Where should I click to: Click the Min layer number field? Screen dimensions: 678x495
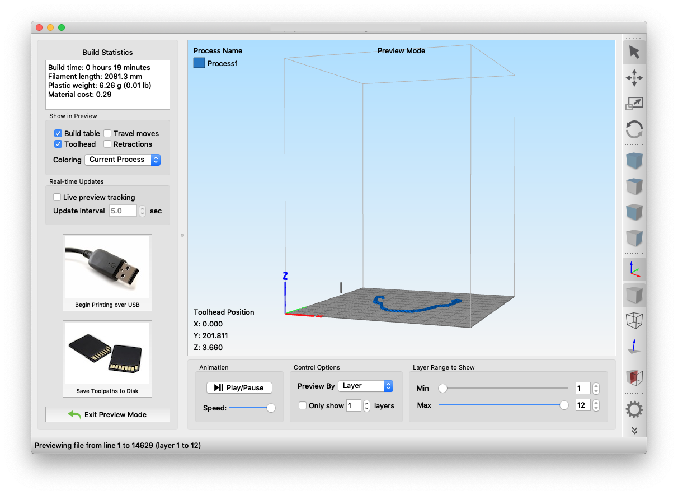[x=583, y=388]
